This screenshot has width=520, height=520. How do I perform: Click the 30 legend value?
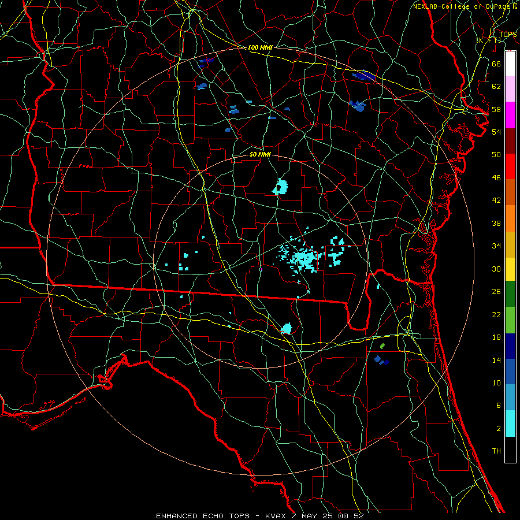[496, 269]
